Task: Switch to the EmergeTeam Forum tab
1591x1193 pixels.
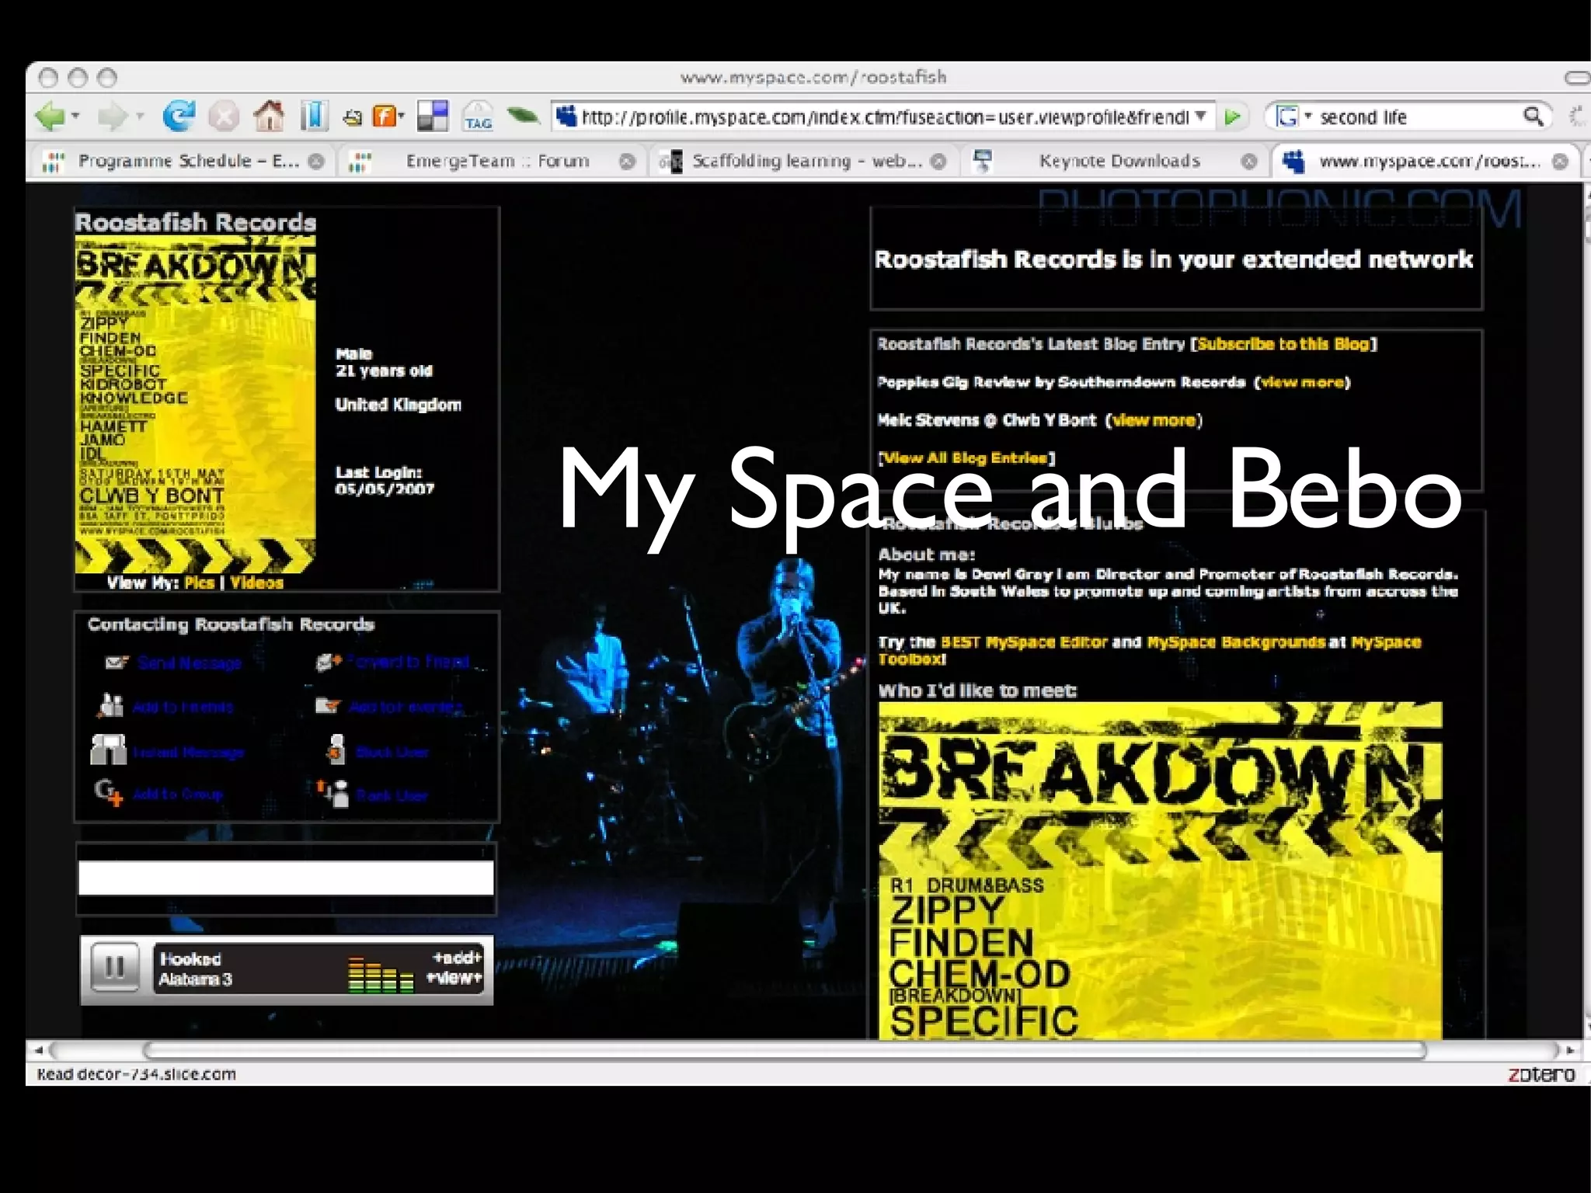Action: pyautogui.click(x=492, y=162)
